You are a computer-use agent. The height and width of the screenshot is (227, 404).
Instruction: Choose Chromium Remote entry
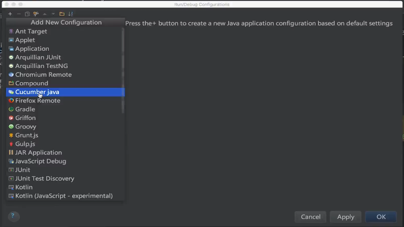click(65, 75)
